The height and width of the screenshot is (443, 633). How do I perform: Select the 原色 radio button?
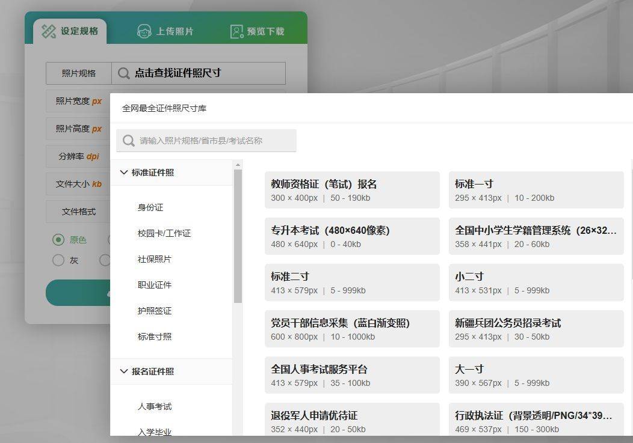(58, 240)
